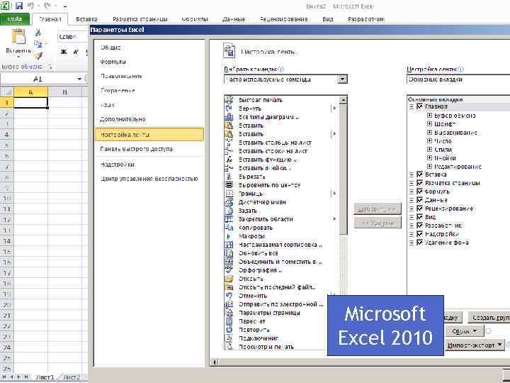
Task: Toggle the 'Формулы' checkbox in tabs tree
Action: [419, 191]
